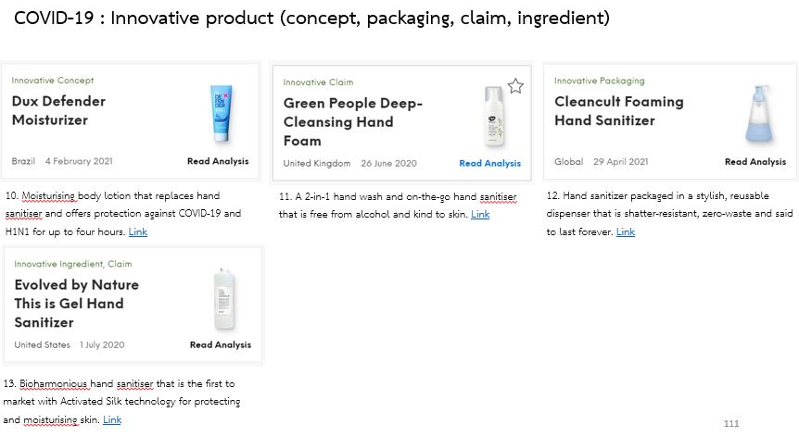
Task: Open the blue Read Analysis for Green People
Action: (x=489, y=163)
